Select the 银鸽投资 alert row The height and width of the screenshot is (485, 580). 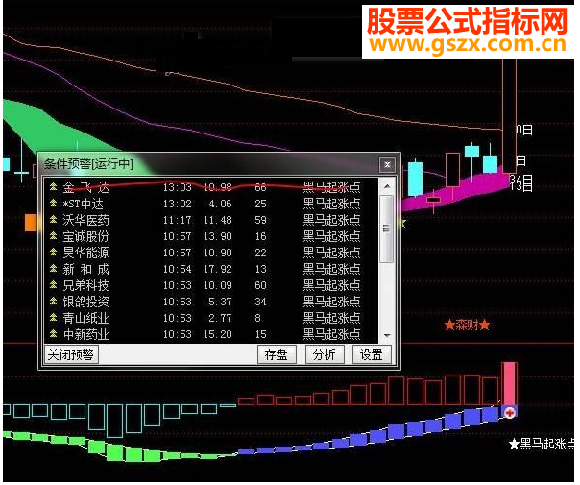click(x=211, y=302)
